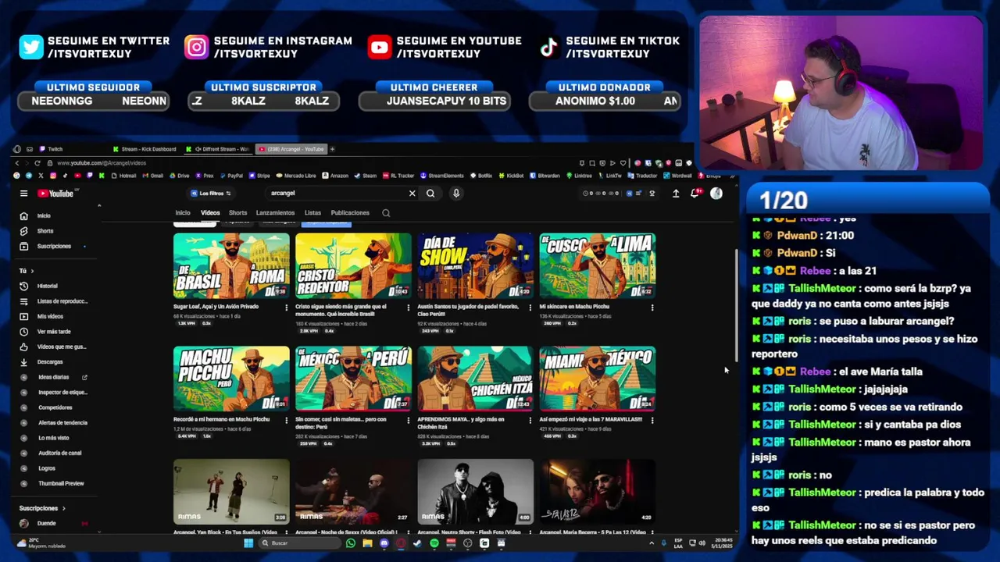Open Ver más tarde list
This screenshot has width=1000, height=562.
55,332
